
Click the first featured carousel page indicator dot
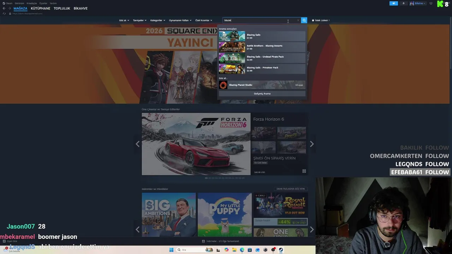[x=206, y=178]
